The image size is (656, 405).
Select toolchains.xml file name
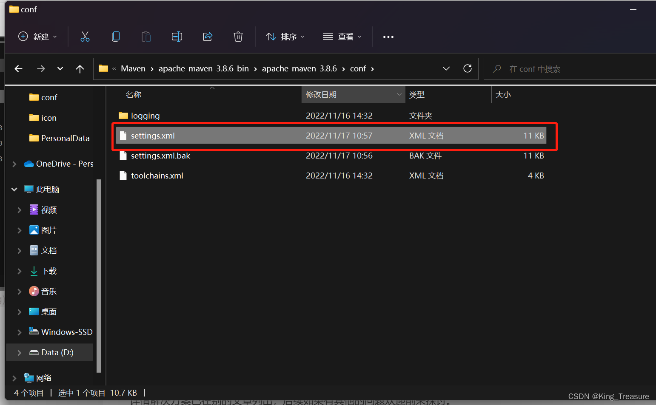pyautogui.click(x=157, y=176)
